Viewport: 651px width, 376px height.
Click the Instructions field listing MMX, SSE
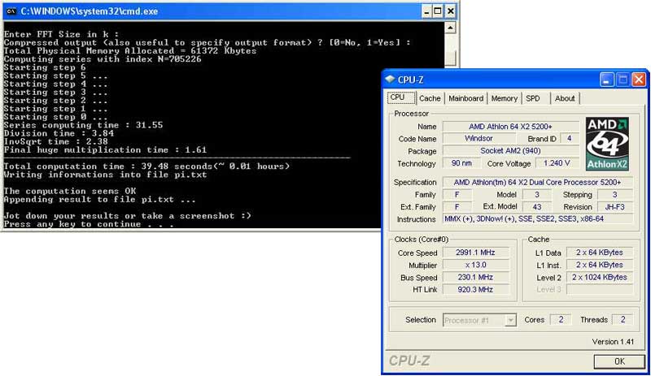pyautogui.click(x=537, y=219)
